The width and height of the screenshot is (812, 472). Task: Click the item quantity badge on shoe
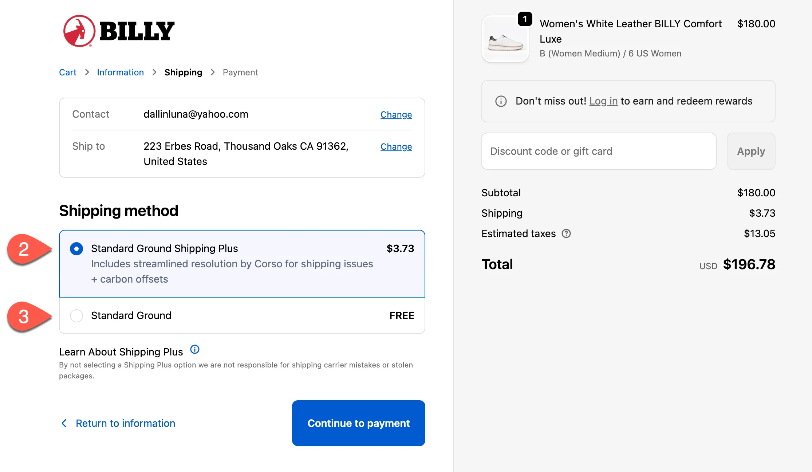(x=525, y=19)
